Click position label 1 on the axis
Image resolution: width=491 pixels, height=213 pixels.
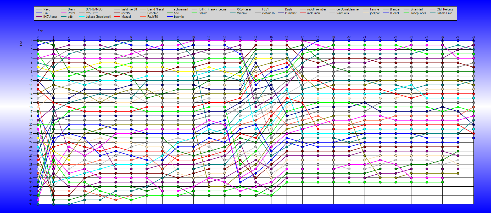[x=32, y=40]
